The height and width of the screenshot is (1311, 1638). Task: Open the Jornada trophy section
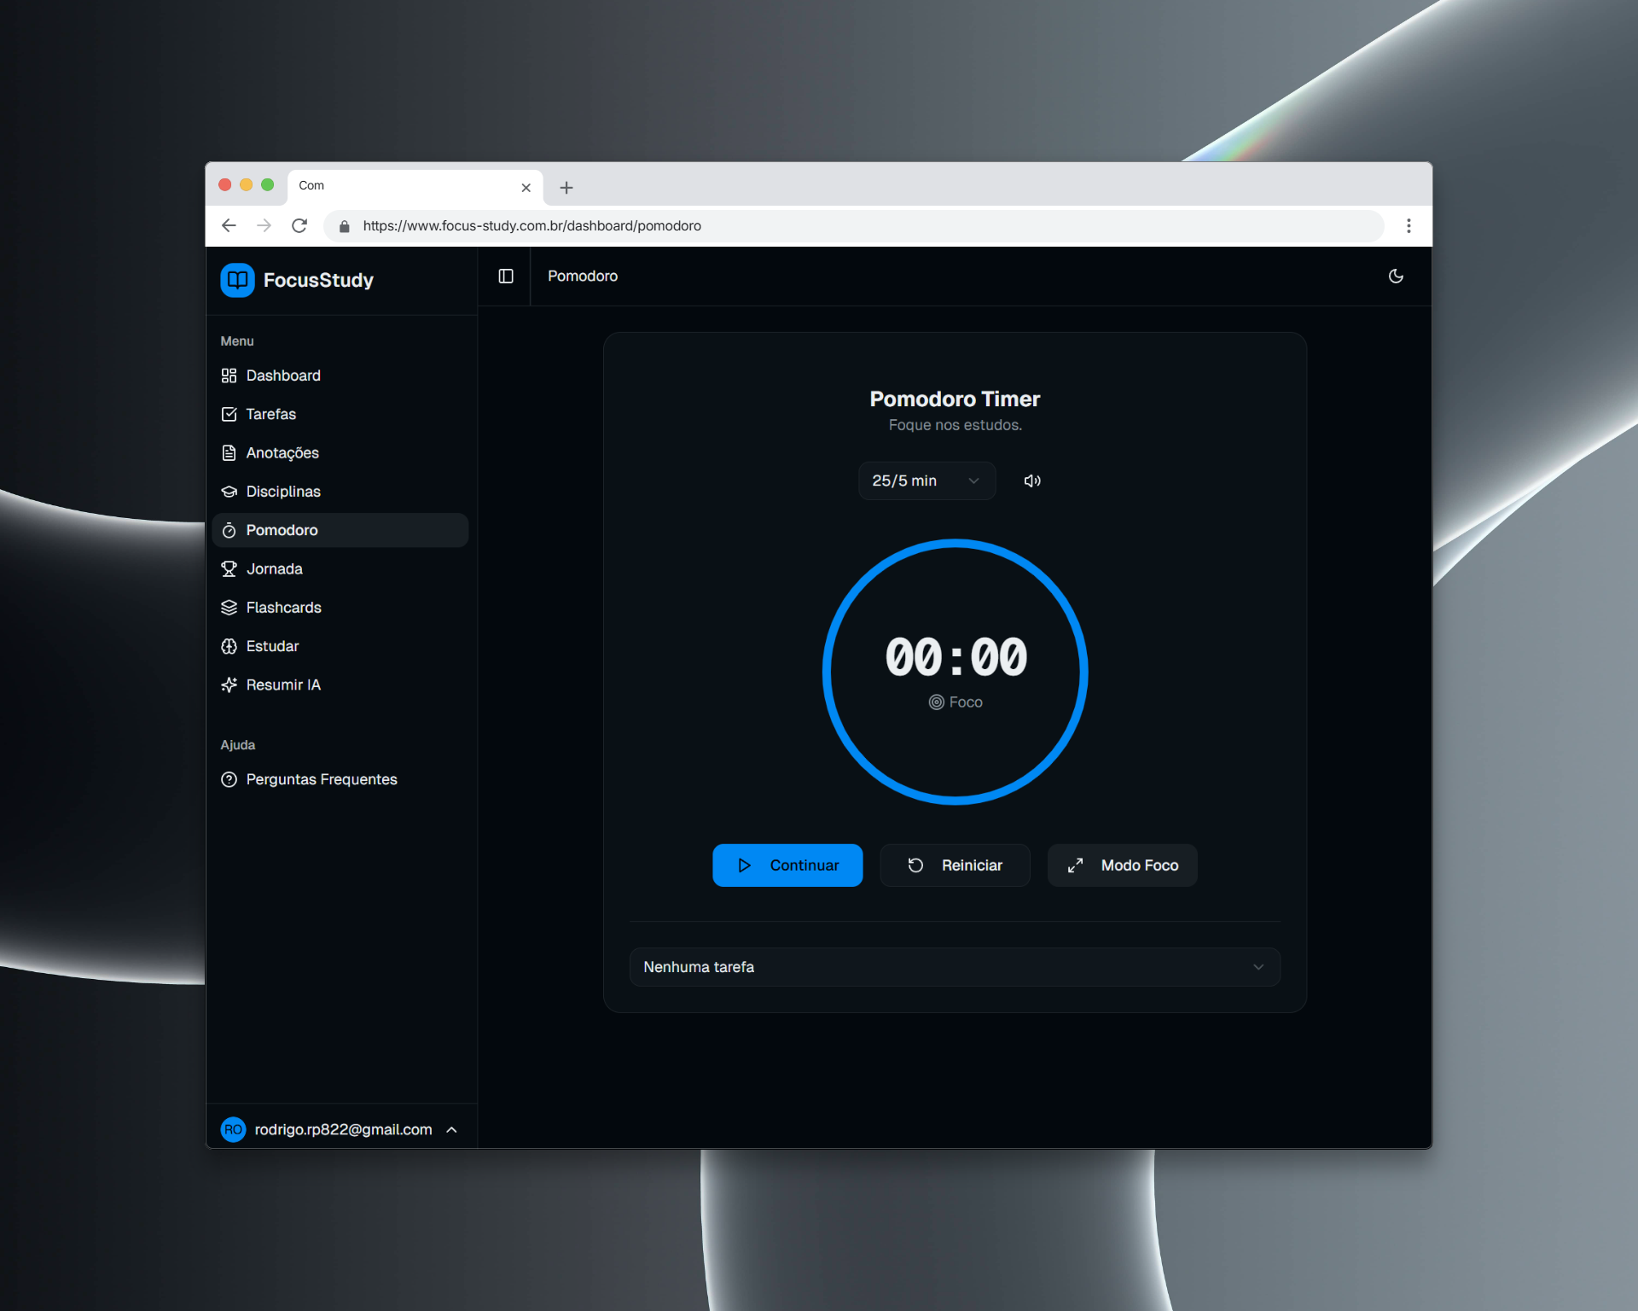click(274, 568)
